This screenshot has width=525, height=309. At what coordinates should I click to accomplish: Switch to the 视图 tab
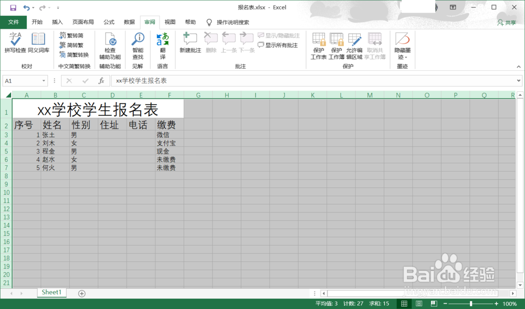[170, 22]
